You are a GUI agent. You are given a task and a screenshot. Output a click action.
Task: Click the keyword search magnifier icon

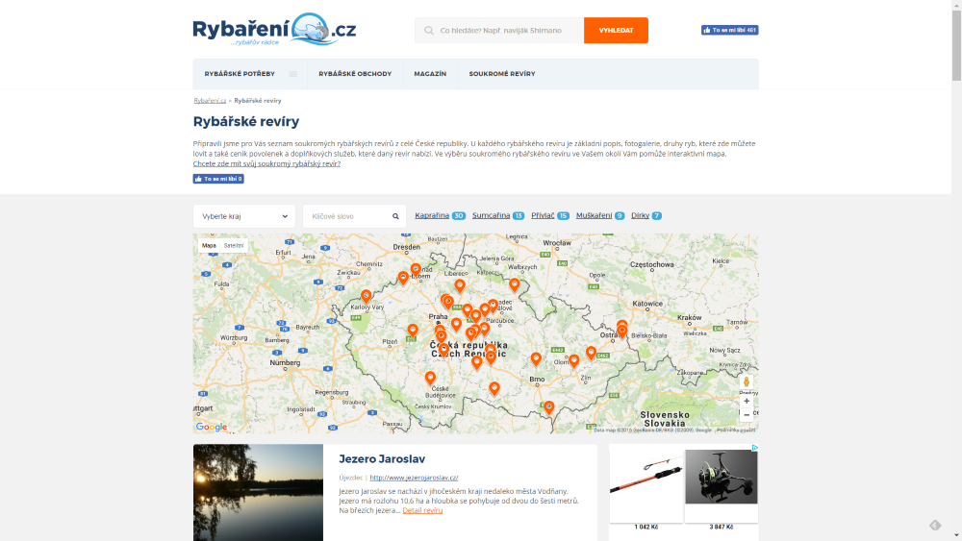point(395,217)
